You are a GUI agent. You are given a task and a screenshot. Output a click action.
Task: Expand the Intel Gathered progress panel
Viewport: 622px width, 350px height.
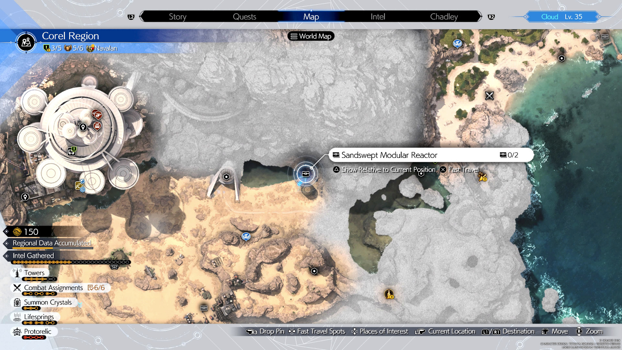[x=33, y=255]
